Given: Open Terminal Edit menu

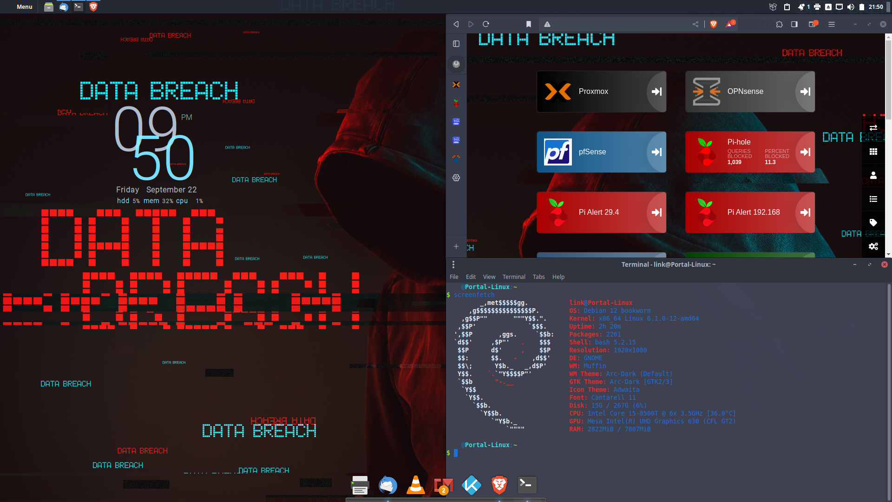Looking at the screenshot, I should (471, 277).
